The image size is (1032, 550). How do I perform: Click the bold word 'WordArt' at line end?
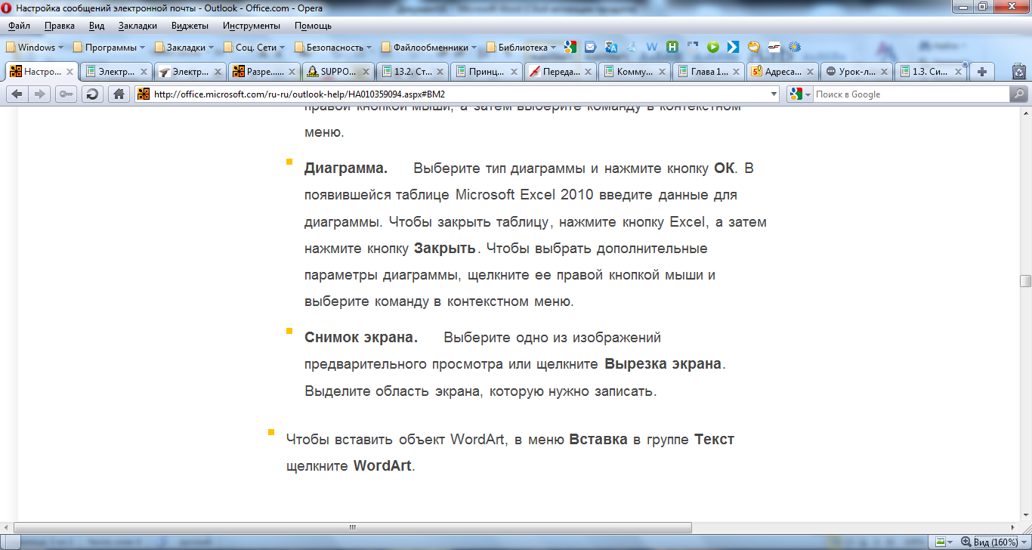click(x=382, y=465)
